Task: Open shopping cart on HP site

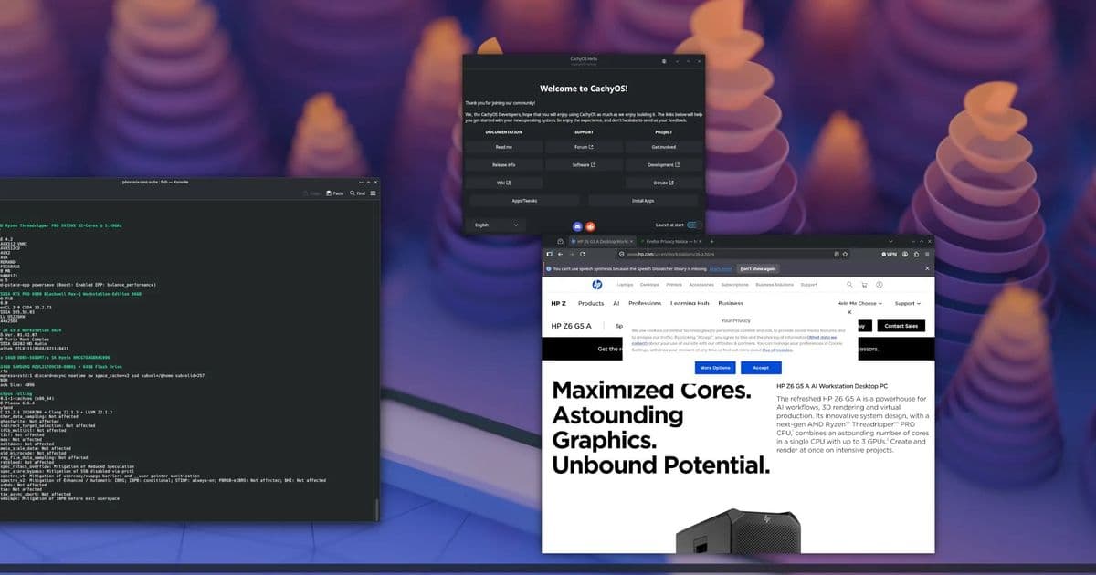Action: point(865,285)
